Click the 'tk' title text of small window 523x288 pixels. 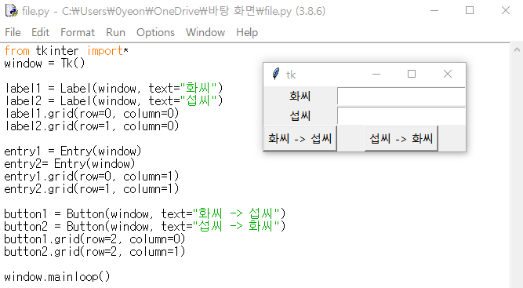pos(291,75)
